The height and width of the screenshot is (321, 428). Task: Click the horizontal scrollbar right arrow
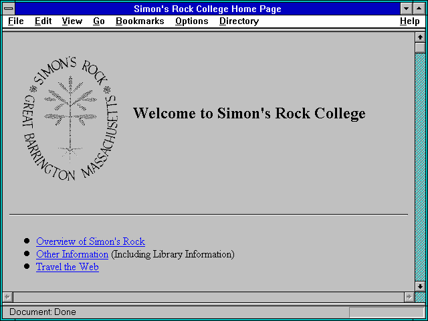tap(409, 297)
